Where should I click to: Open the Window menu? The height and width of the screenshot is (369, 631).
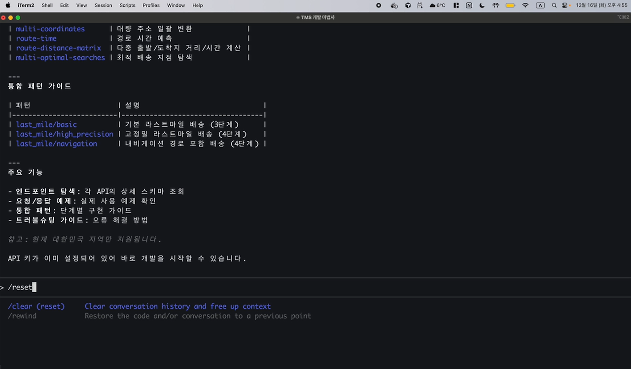(176, 5)
